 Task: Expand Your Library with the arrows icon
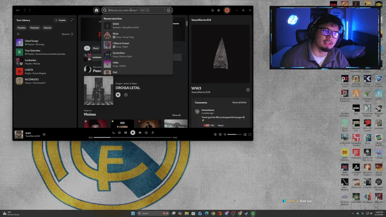tap(72, 20)
